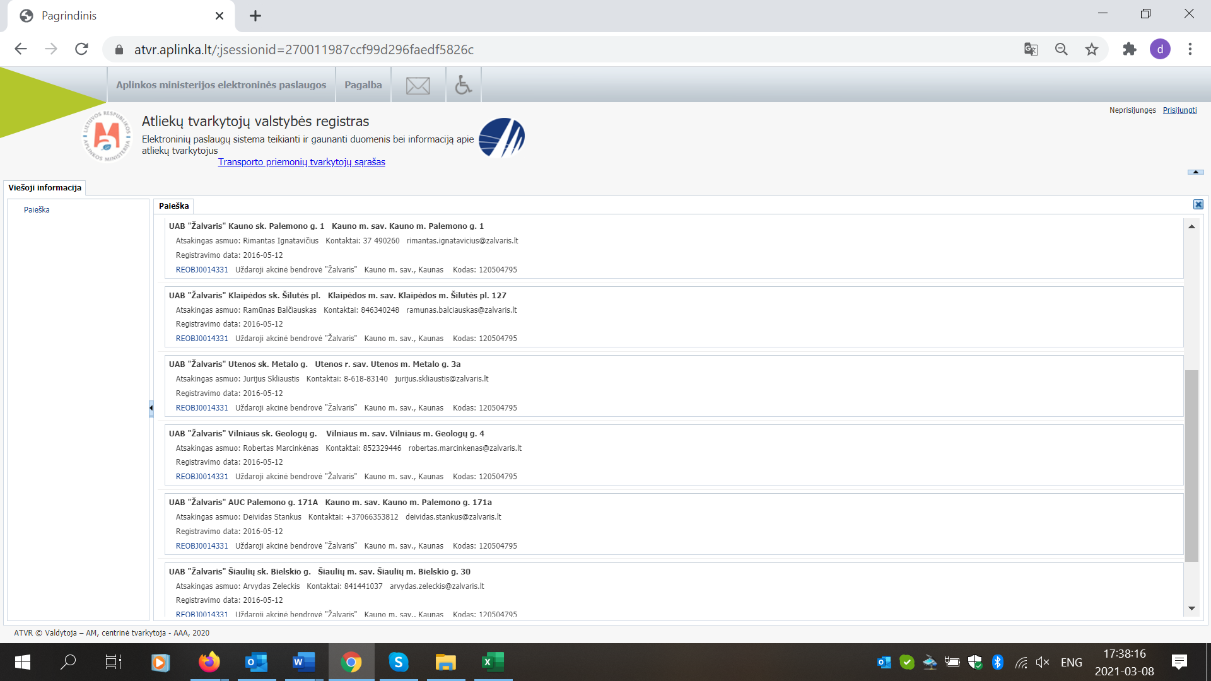Collapse the header with the small up arrow
The height and width of the screenshot is (681, 1211).
pyautogui.click(x=1195, y=172)
